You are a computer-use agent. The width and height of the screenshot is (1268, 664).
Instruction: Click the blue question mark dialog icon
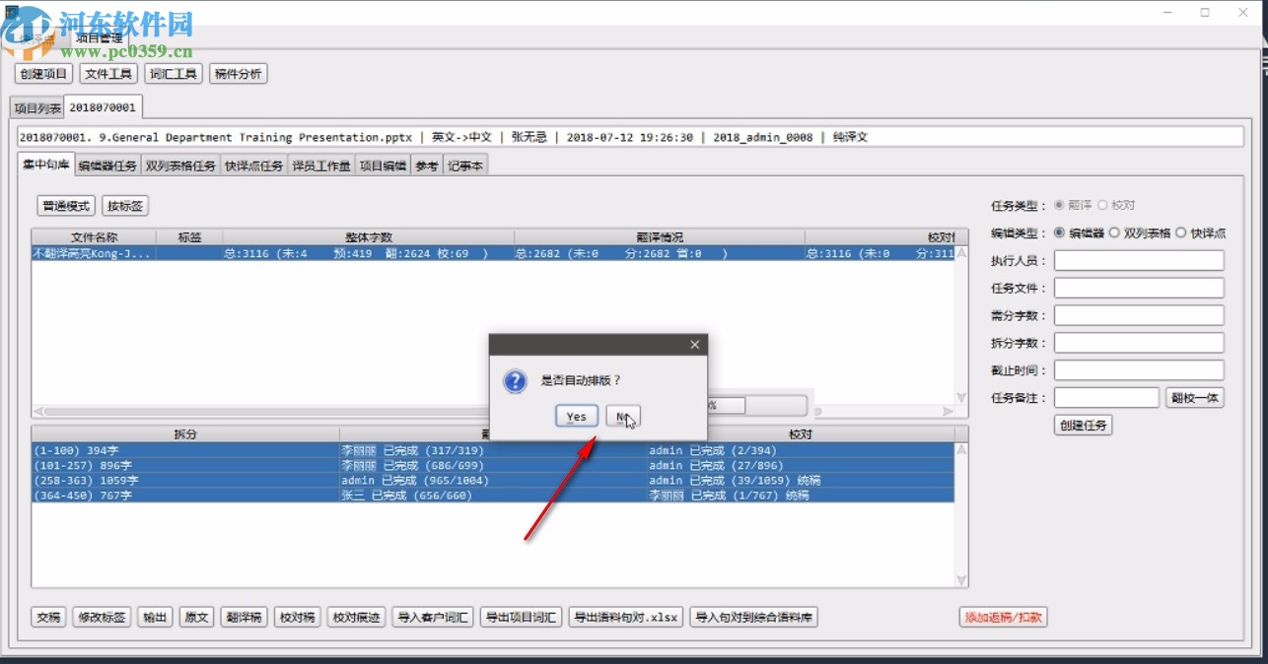click(x=515, y=381)
